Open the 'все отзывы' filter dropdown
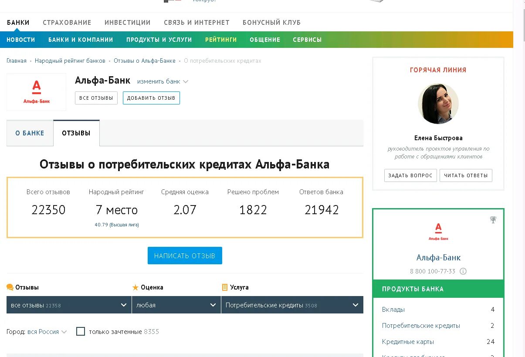This screenshot has height=357, width=525. click(x=69, y=305)
